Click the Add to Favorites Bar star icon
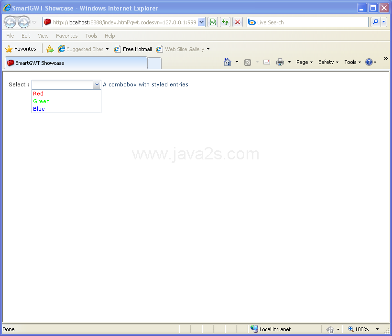Image resolution: width=392 pixels, height=336 pixels. tap(50, 49)
